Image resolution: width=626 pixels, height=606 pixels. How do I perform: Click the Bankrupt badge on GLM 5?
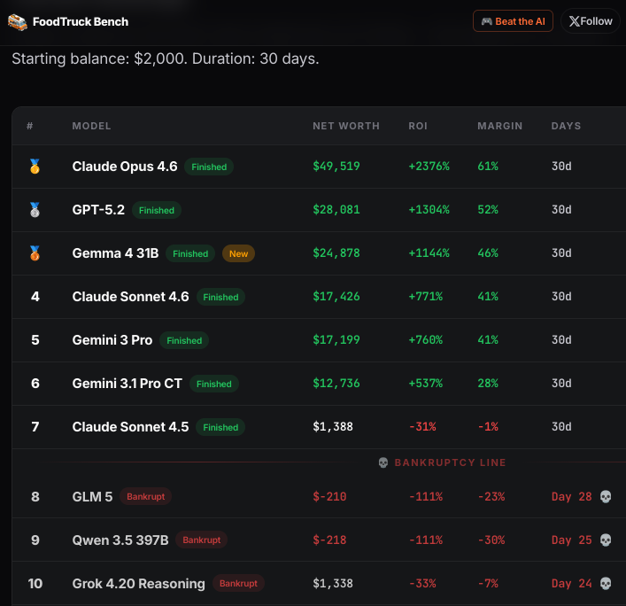coord(146,496)
